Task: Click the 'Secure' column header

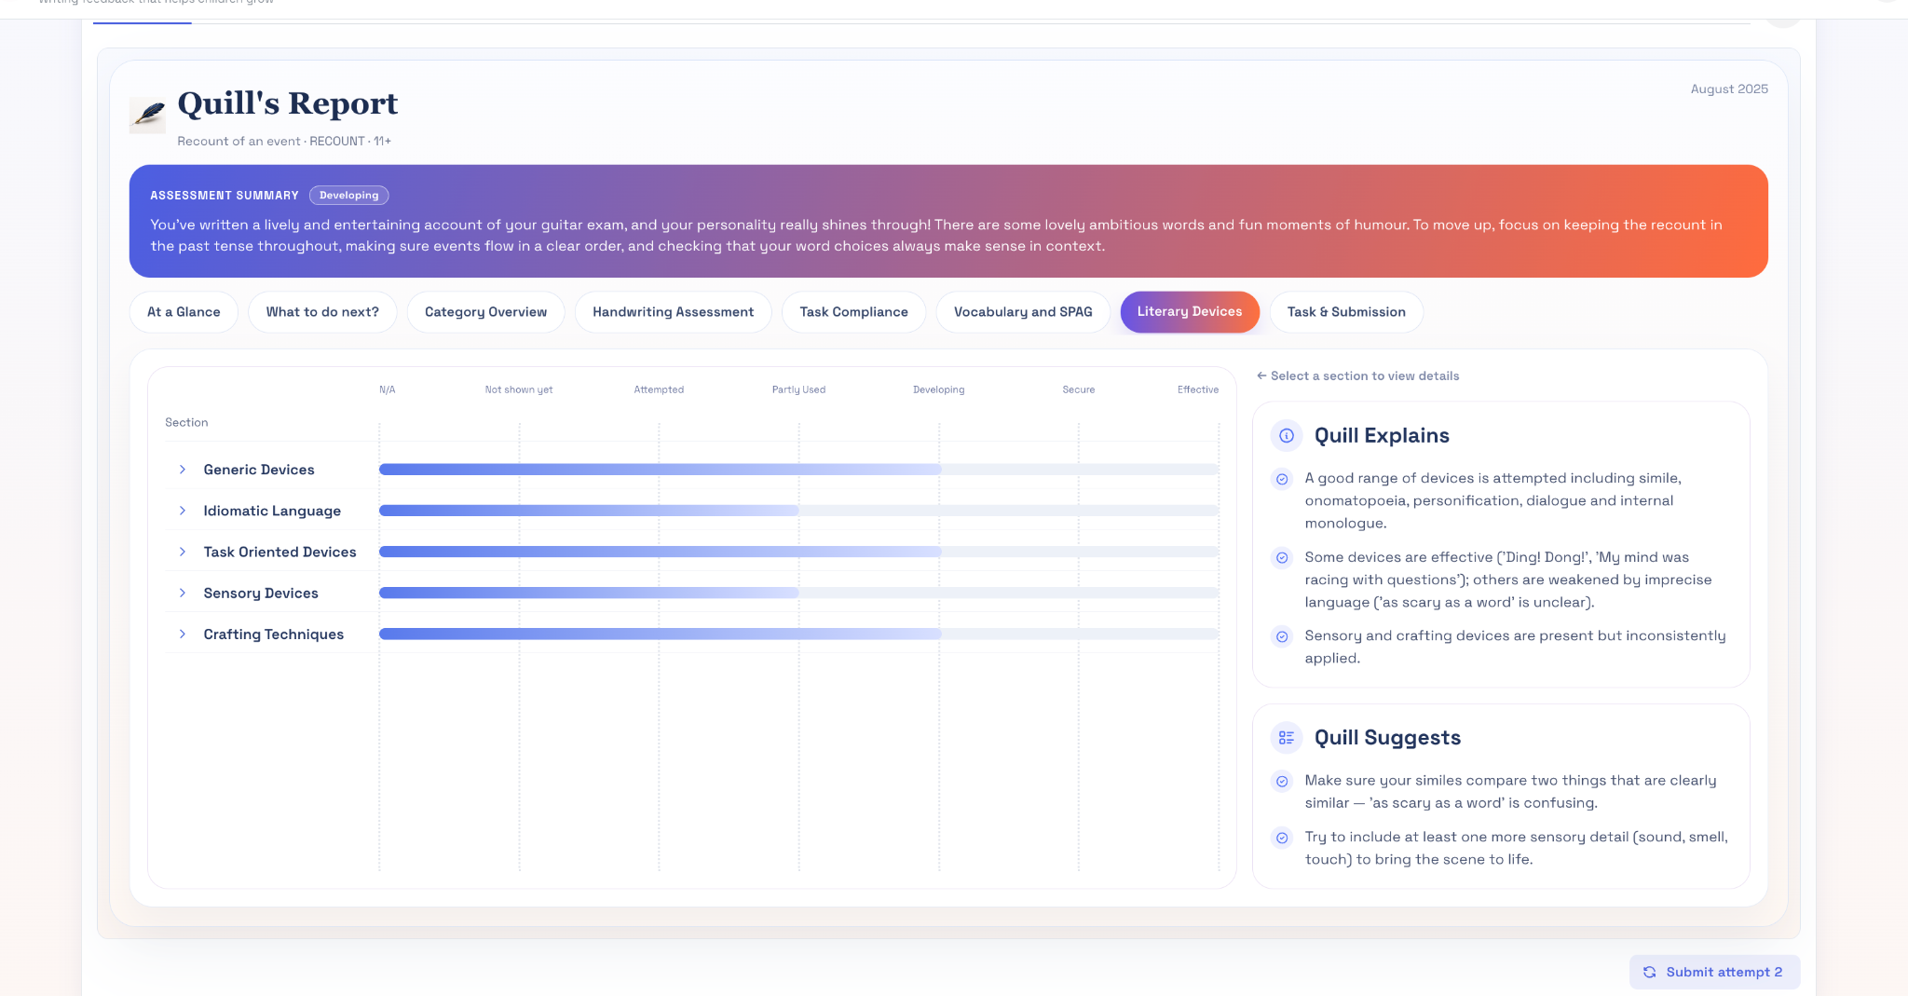Action: coord(1079,390)
